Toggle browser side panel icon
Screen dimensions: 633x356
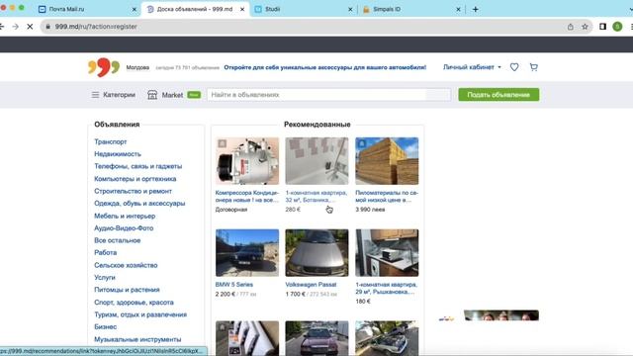602,27
